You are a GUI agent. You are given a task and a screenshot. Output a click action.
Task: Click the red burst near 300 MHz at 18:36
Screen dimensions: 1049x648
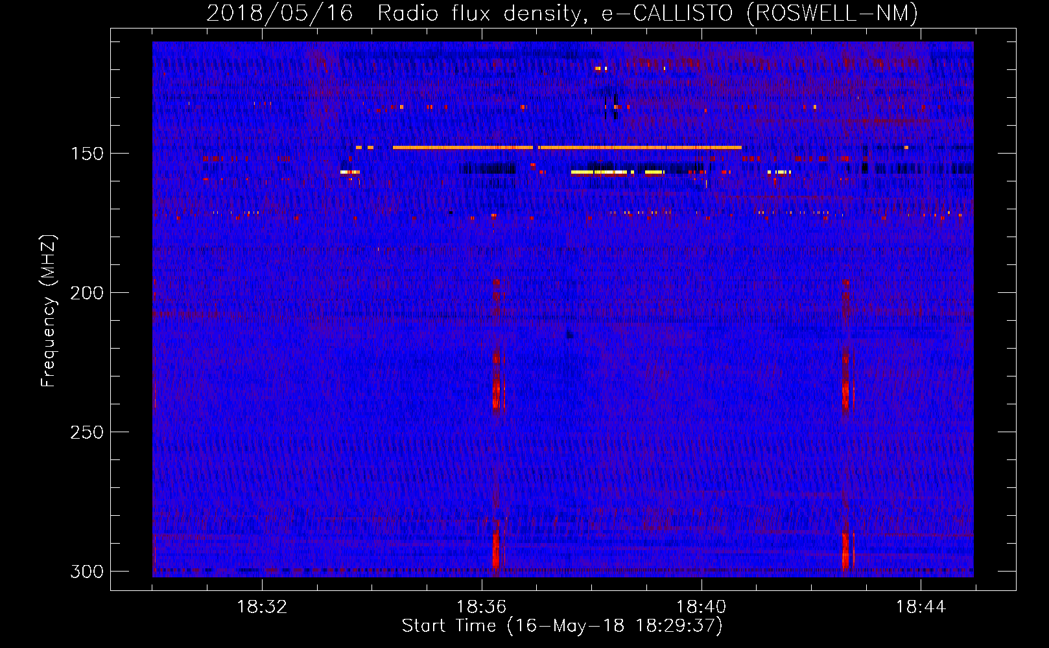(497, 550)
